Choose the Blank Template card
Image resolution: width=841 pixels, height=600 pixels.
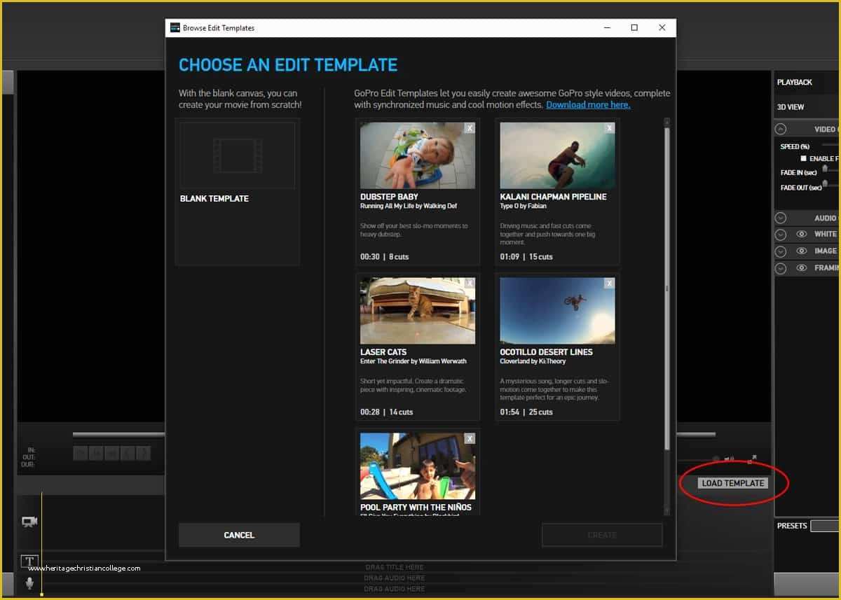coord(238,192)
